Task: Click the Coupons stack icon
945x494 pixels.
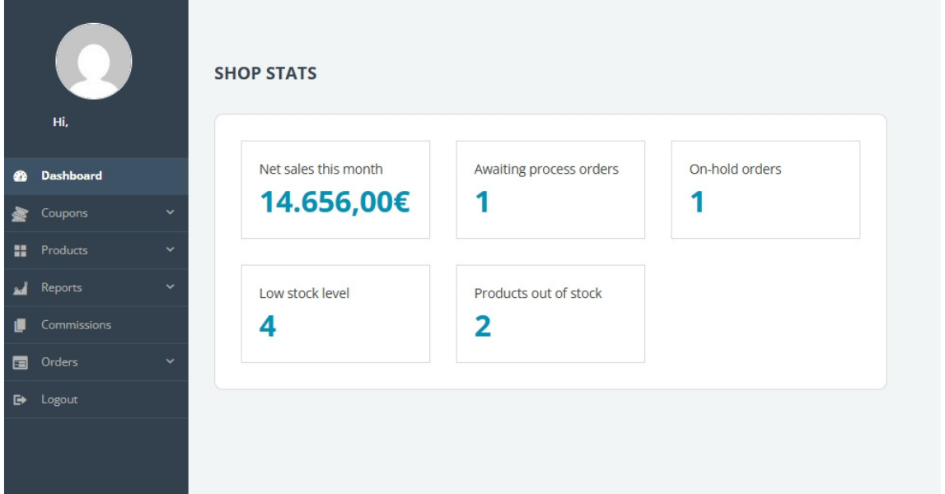Action: coord(21,214)
